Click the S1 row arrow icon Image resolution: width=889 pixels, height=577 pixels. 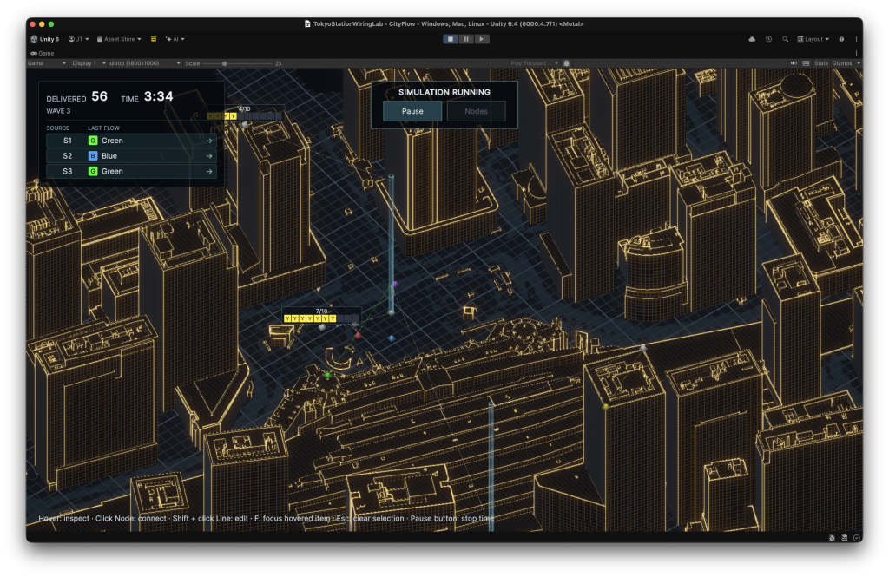[209, 141]
